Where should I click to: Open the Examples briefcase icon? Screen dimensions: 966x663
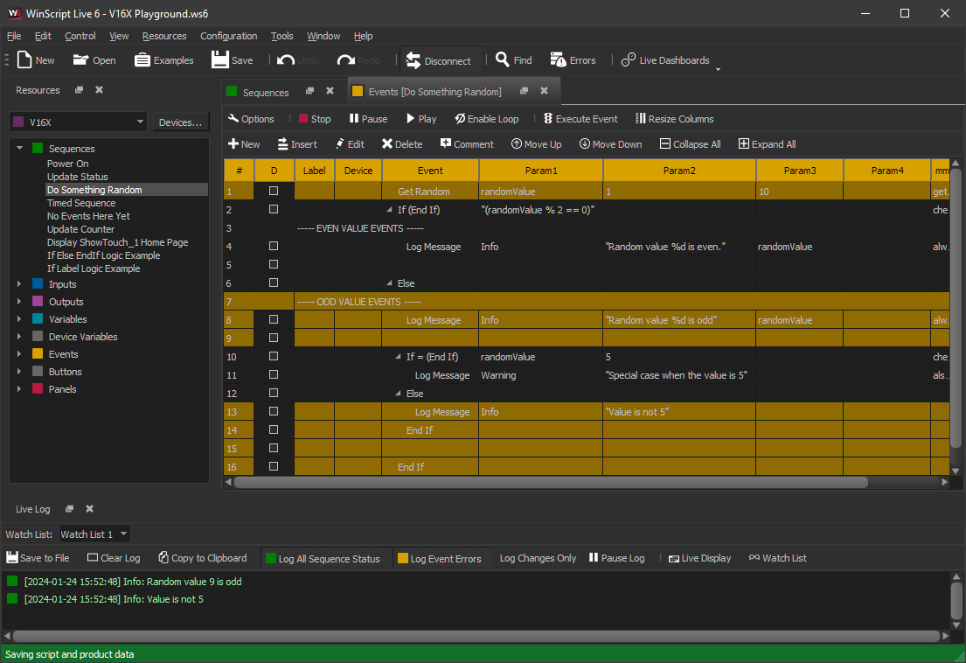[x=142, y=60]
